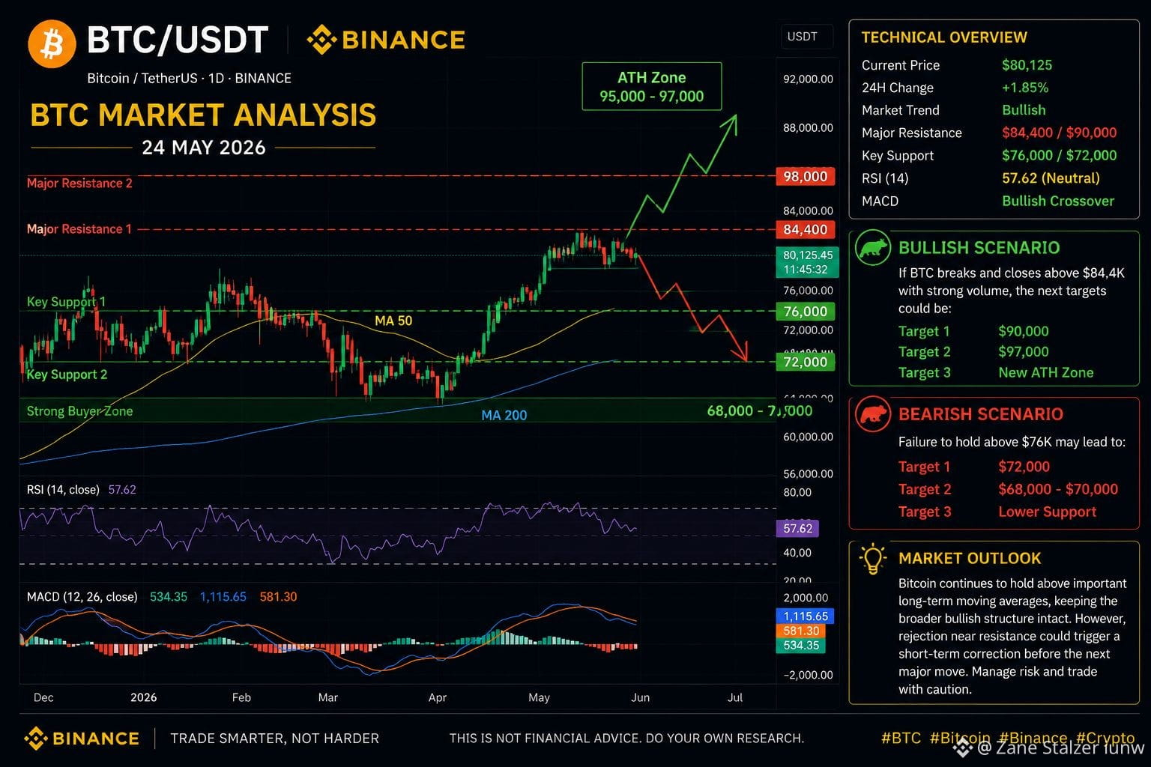Select the 'Major Resistance 1' line label

[79, 229]
